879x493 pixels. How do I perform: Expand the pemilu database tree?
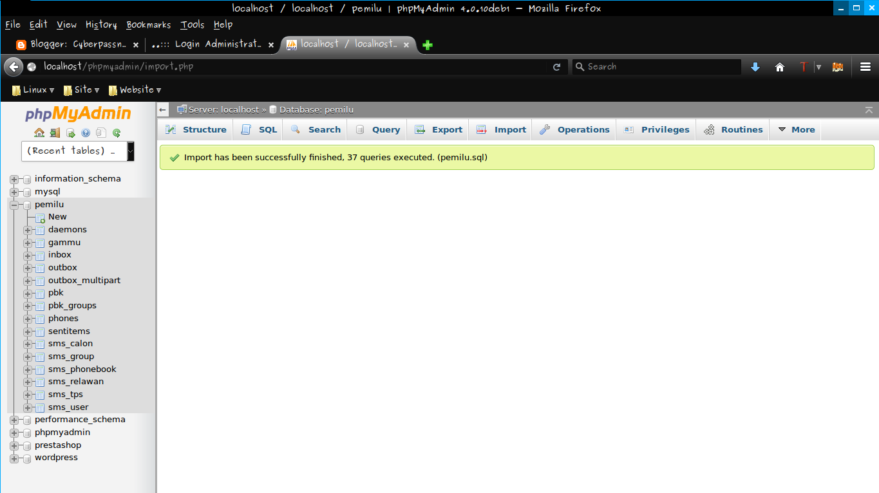point(14,204)
